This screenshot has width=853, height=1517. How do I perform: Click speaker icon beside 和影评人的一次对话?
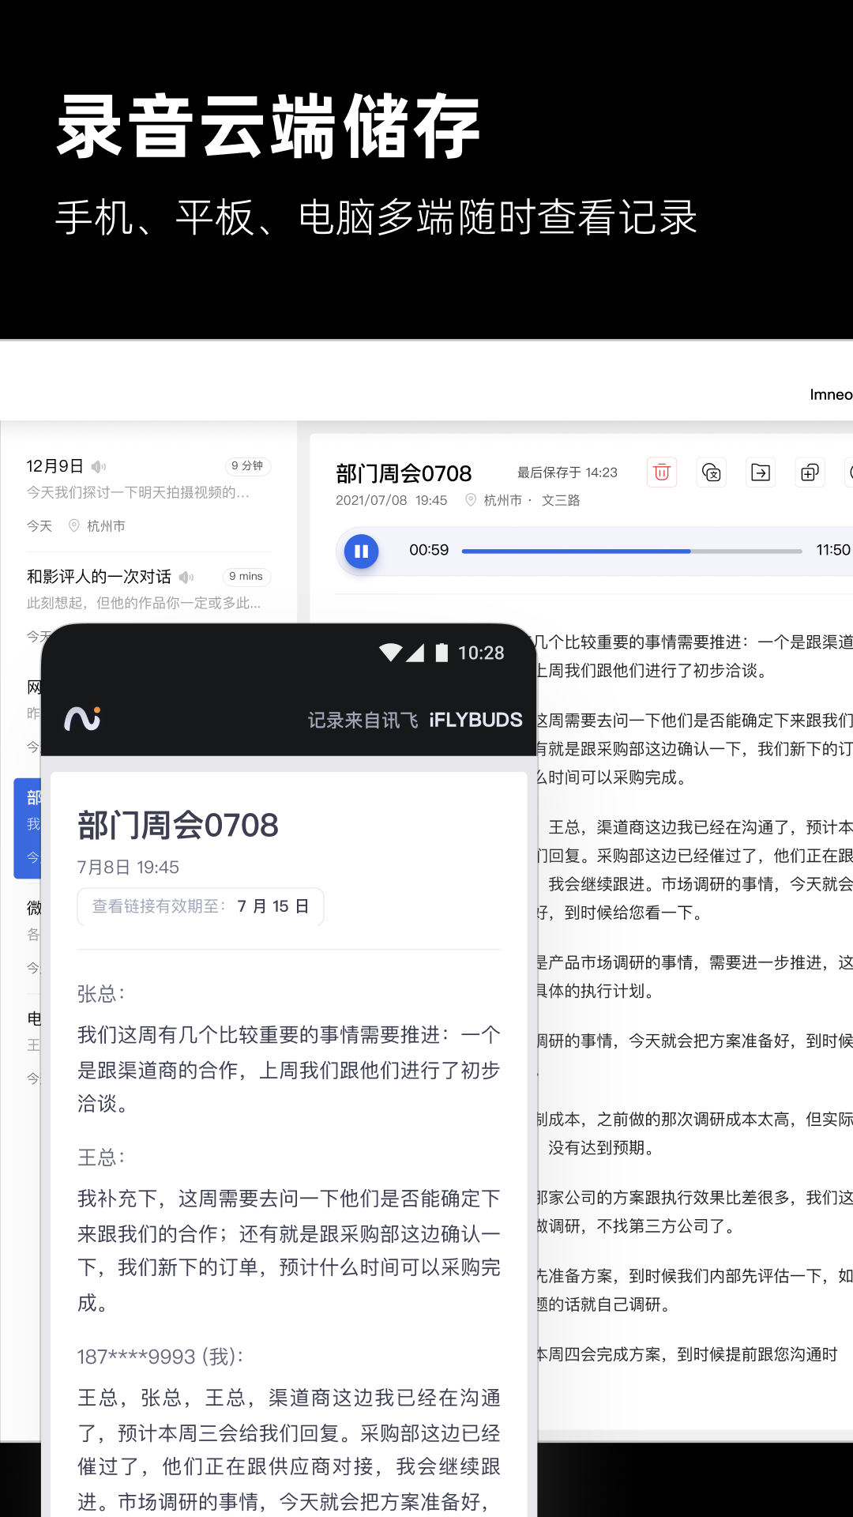pos(186,577)
